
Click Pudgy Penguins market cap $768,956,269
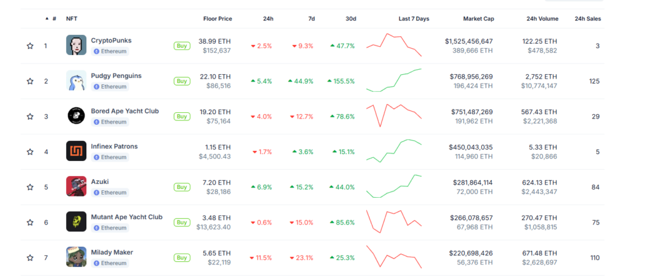pyautogui.click(x=472, y=77)
